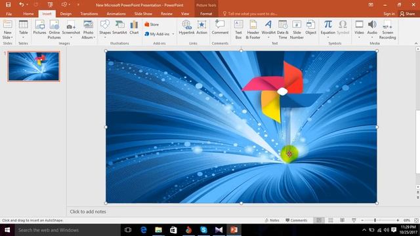This screenshot has width=420, height=236.
Task: Start Slide Show from status bar
Action: click(x=354, y=220)
